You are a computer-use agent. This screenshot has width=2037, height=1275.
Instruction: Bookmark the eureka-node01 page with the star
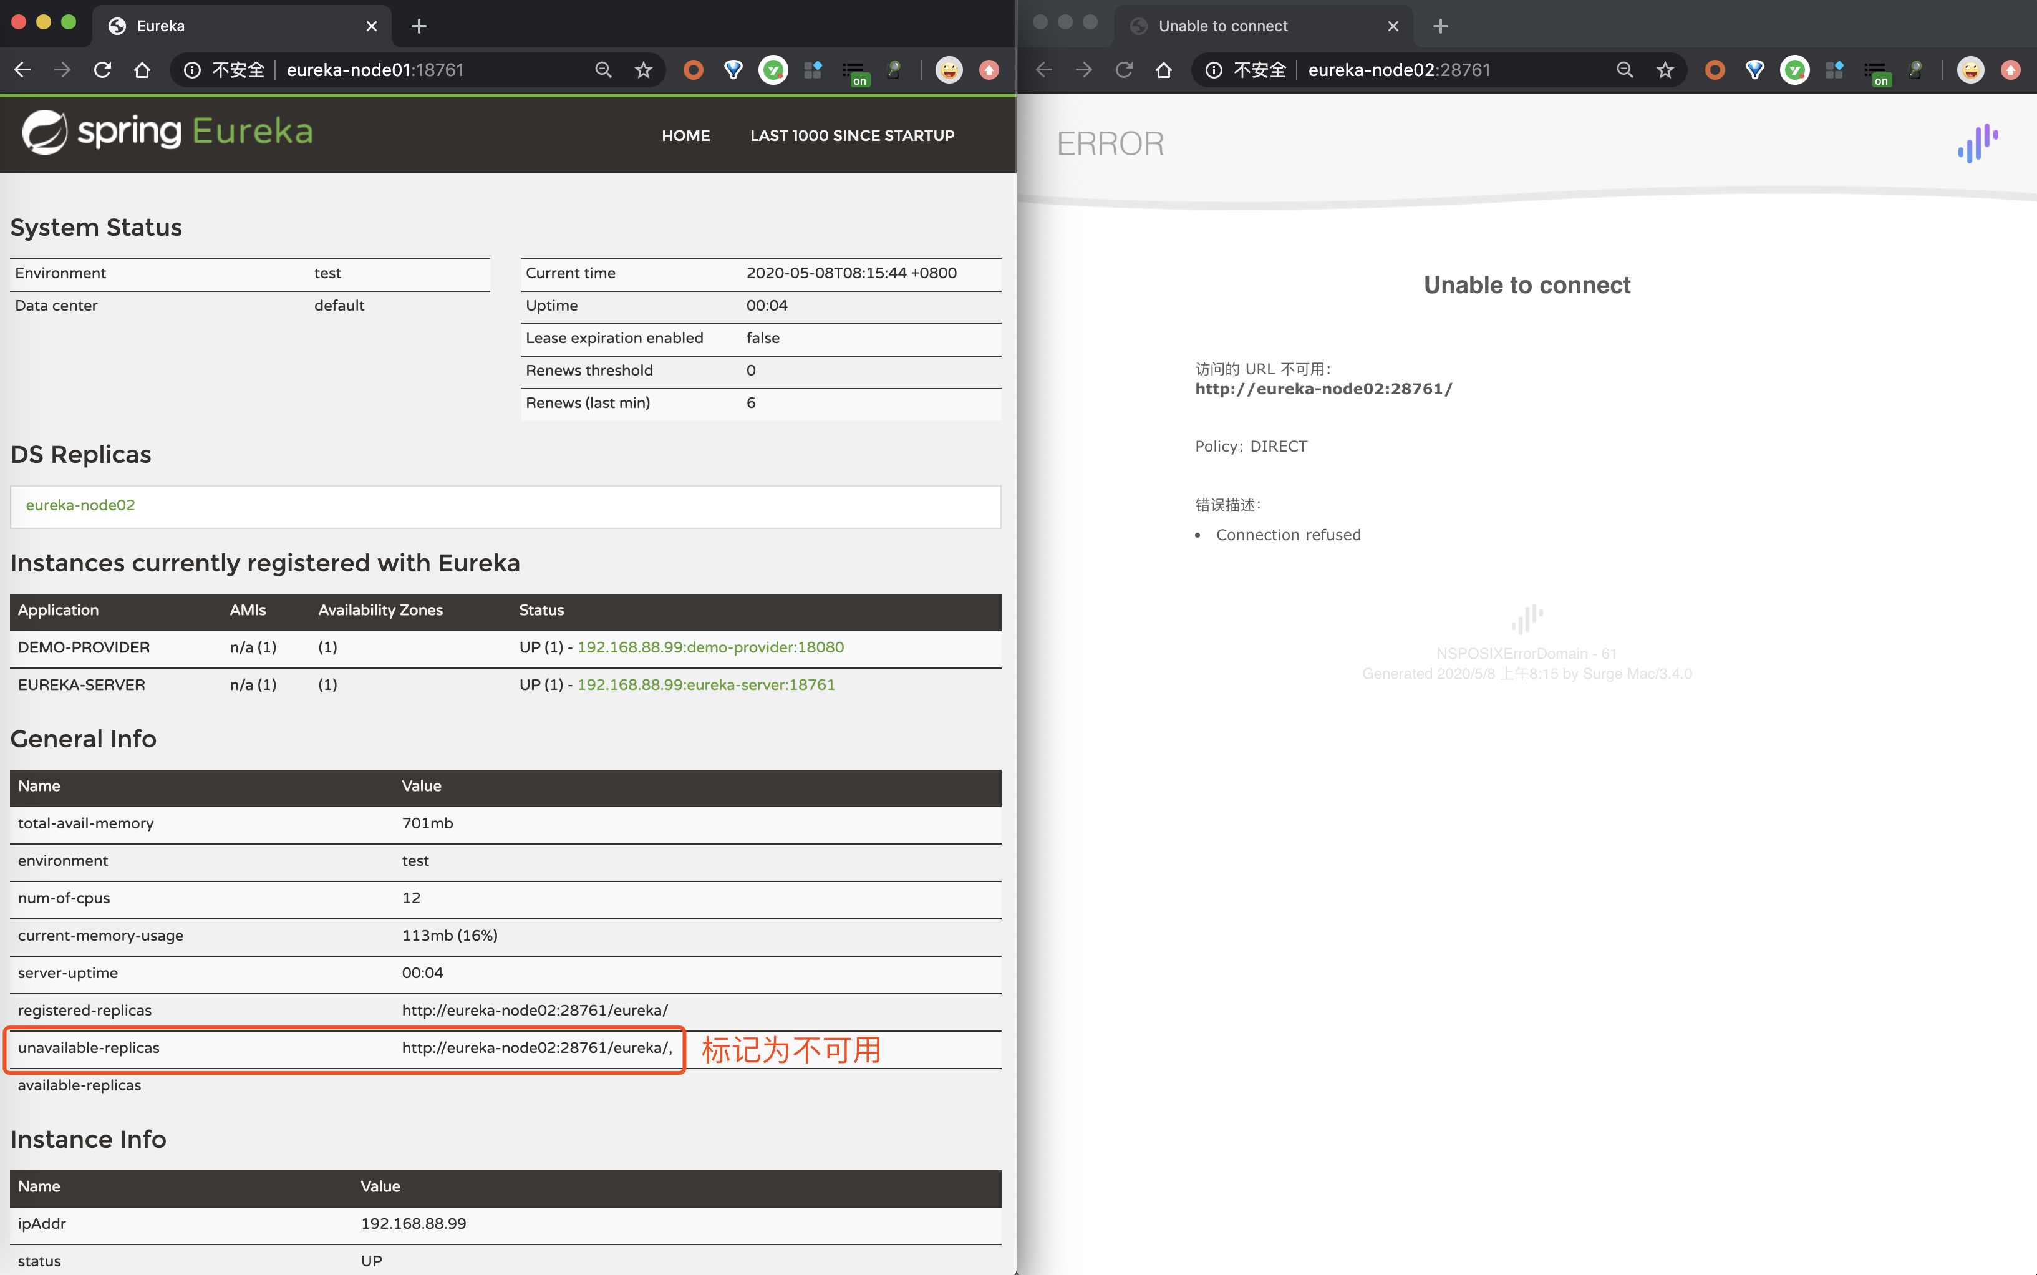[643, 70]
